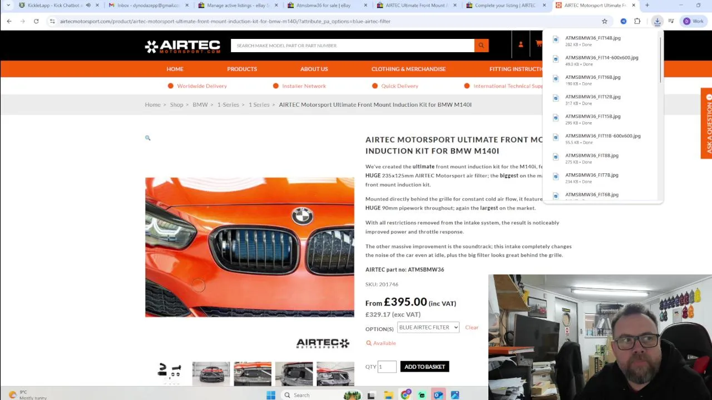Image resolution: width=712 pixels, height=400 pixels.
Task: Click the main orange BMW product image
Action: click(250, 247)
